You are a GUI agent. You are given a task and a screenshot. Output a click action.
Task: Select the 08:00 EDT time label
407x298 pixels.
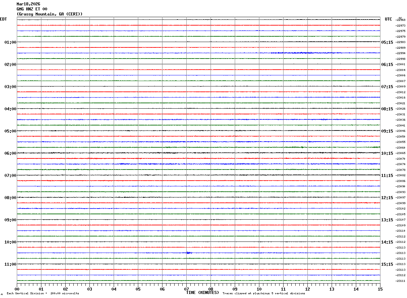pos(10,198)
